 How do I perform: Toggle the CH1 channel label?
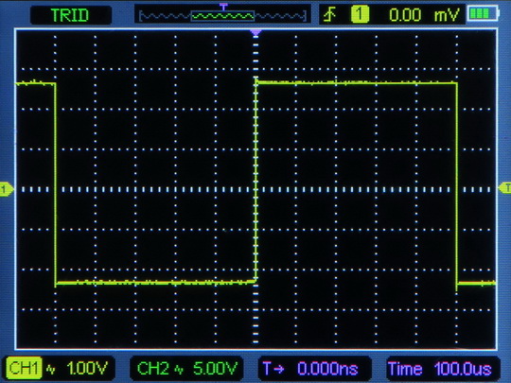click(x=24, y=368)
